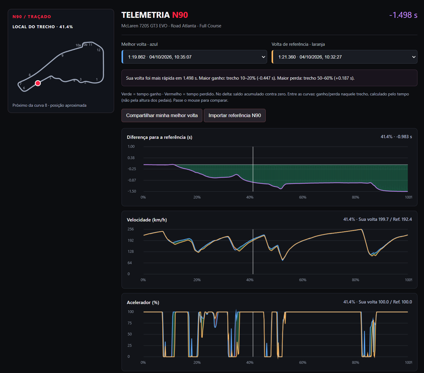
Task: Select the red position marker on track map
Action: 38,83
